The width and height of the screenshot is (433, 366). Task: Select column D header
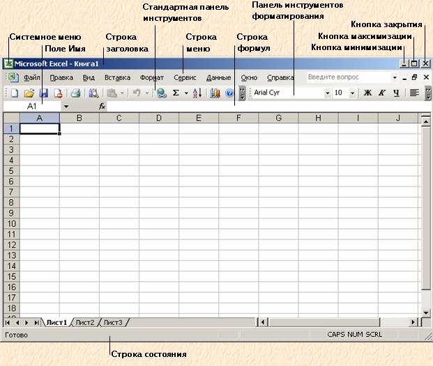pyautogui.click(x=159, y=118)
